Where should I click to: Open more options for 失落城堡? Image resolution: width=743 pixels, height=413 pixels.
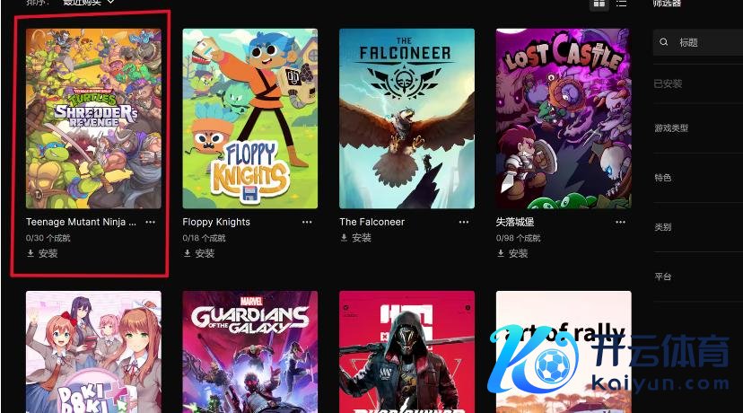[620, 222]
